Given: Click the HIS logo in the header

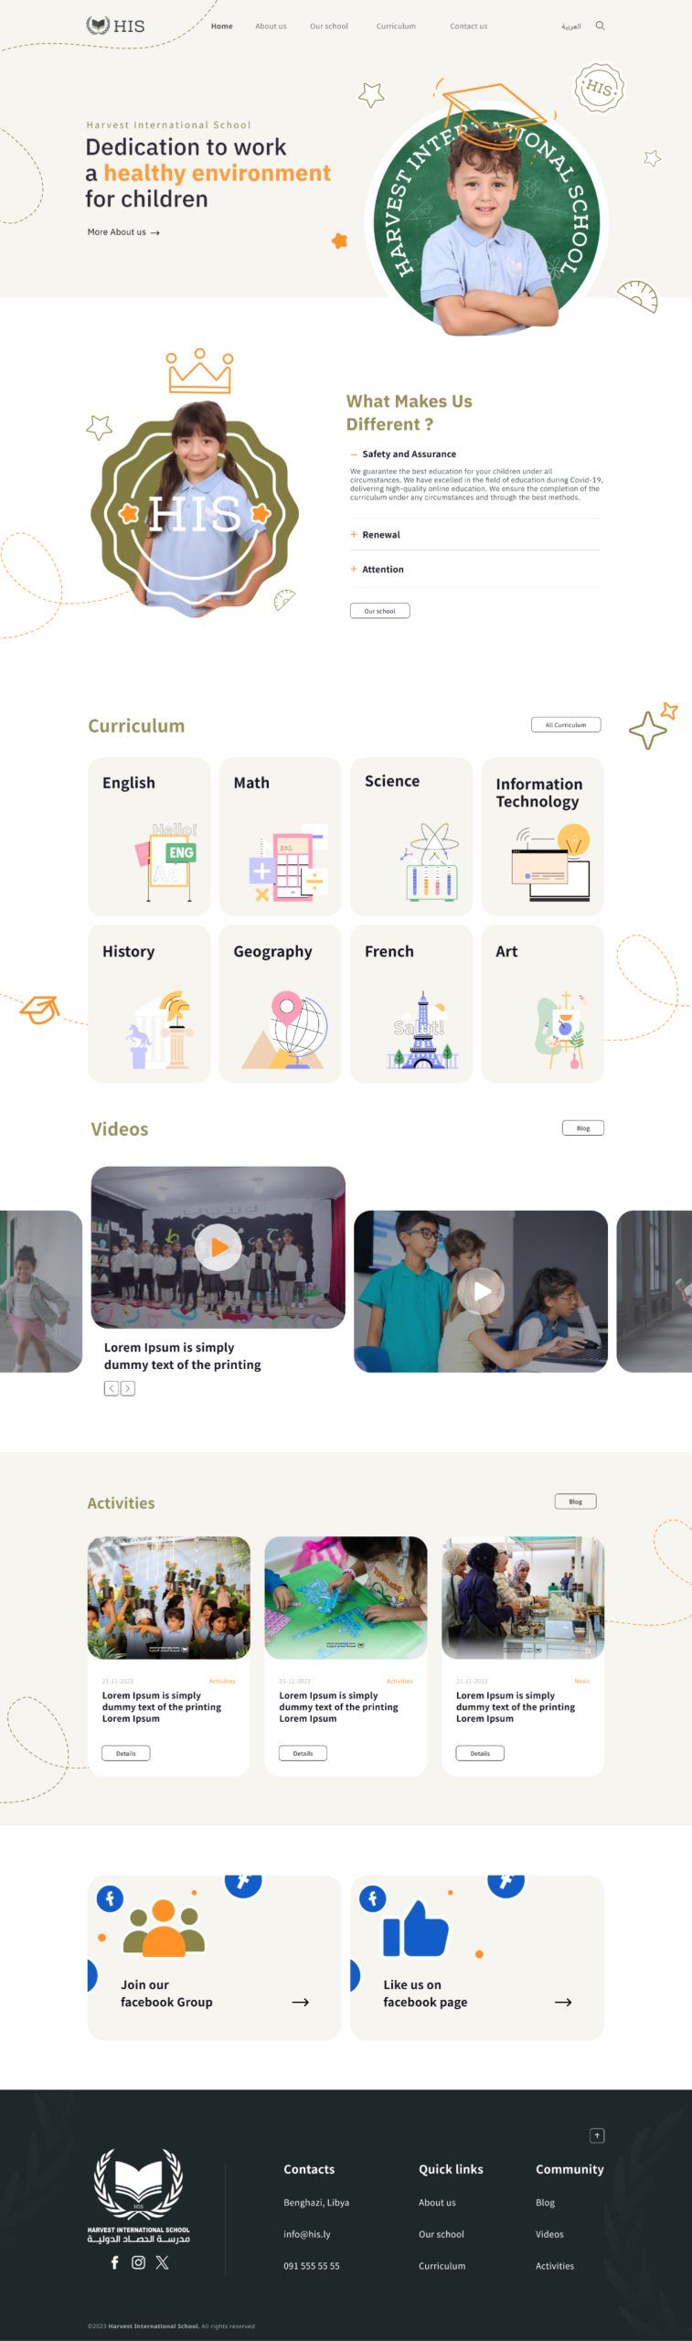Looking at the screenshot, I should click(x=115, y=26).
